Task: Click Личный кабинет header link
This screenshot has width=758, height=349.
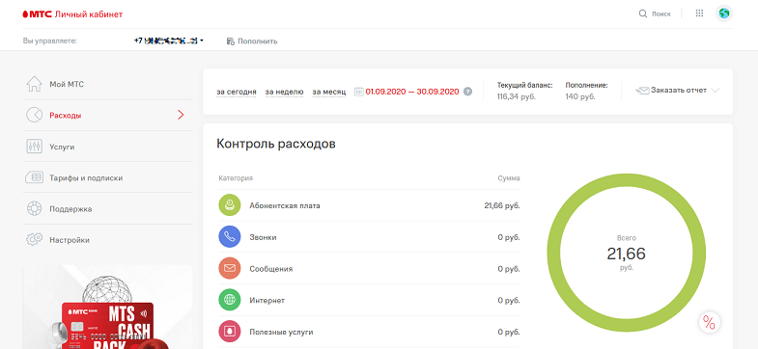Action: click(89, 14)
